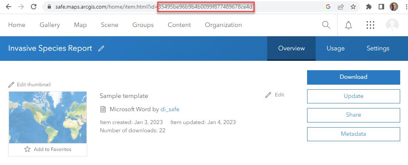Switch to the Settings tab
The height and width of the screenshot is (165, 408).
tap(378, 48)
